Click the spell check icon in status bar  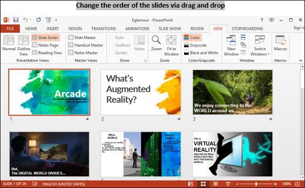pyautogui.click(x=35, y=184)
